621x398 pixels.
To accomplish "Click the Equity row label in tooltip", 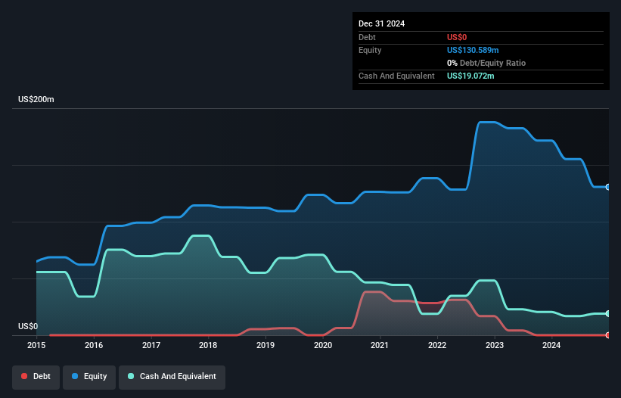I will click(370, 50).
